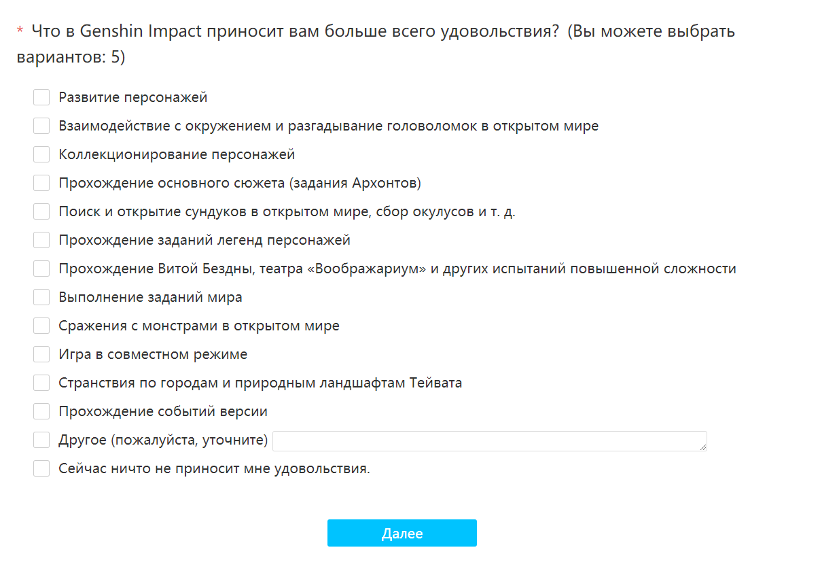Click the 'Другое' text input field
The image size is (820, 586).
(x=488, y=441)
